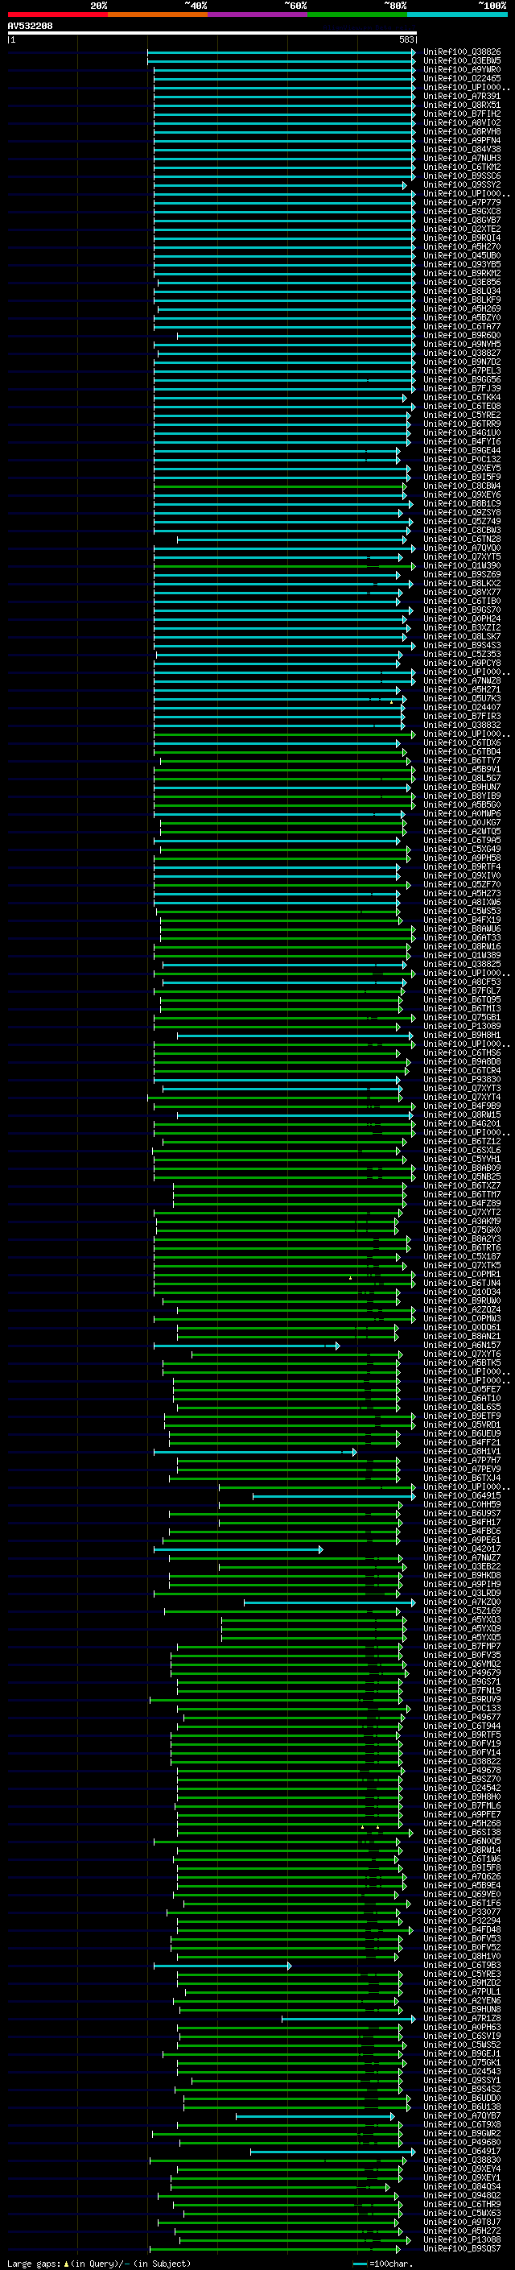Viewport: 515px width, 2270px height.
Task: Open hit UniRef100_A9YWR0
Action: point(462,69)
